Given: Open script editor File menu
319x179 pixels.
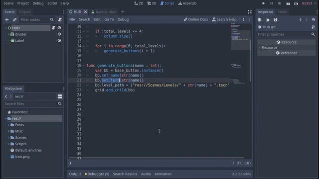Looking at the screenshot, I should [x=72, y=19].
